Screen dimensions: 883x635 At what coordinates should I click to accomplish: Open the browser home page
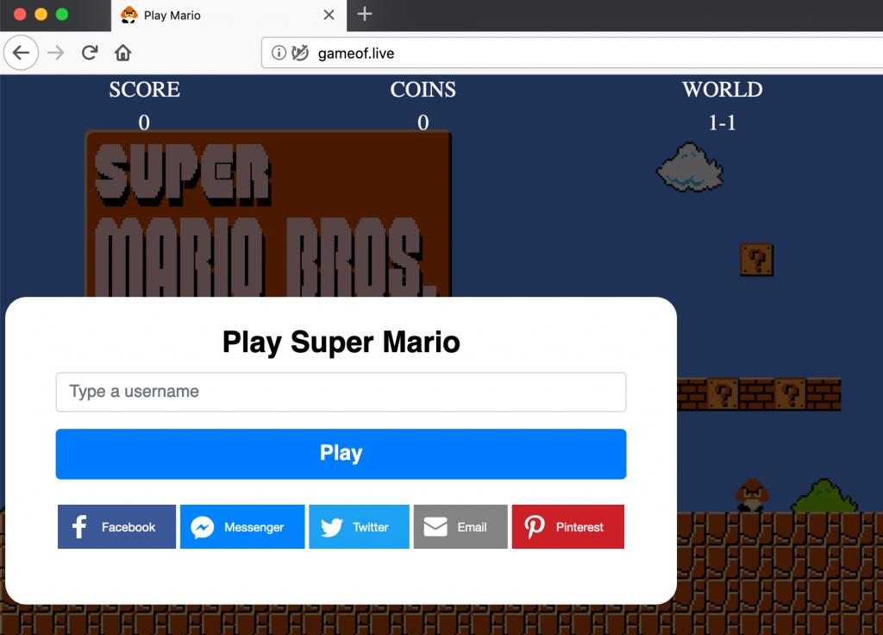pyautogui.click(x=122, y=53)
